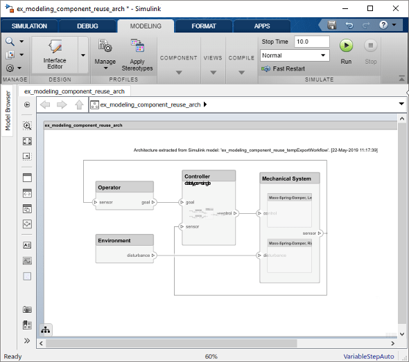Switch to the DEBUG tab
Screen dimensions: 409x362
pos(87,26)
